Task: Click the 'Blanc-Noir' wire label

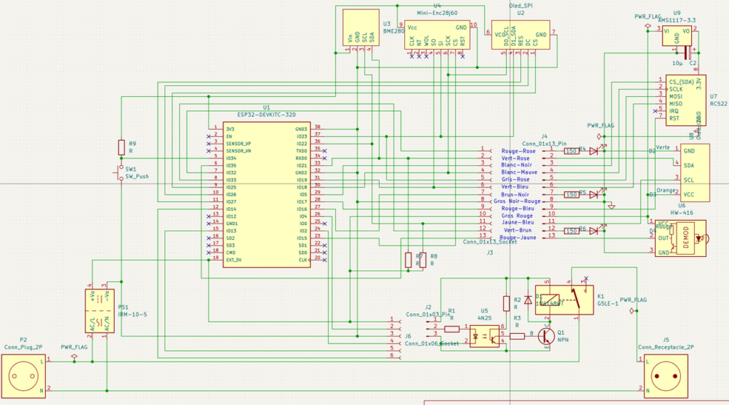Action: 517,165
